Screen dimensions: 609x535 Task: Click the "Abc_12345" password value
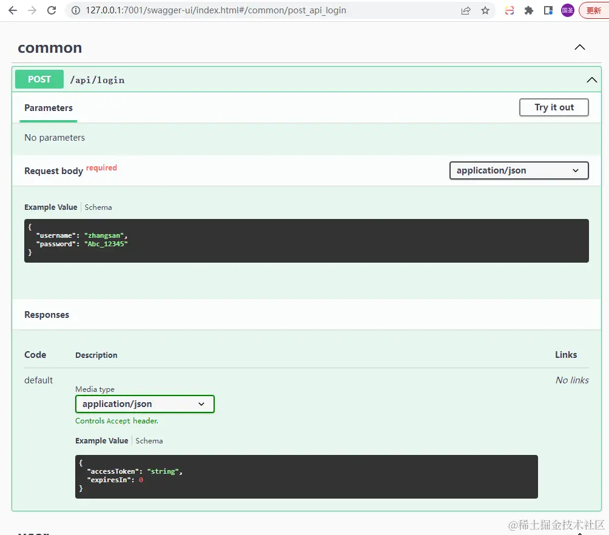[106, 244]
